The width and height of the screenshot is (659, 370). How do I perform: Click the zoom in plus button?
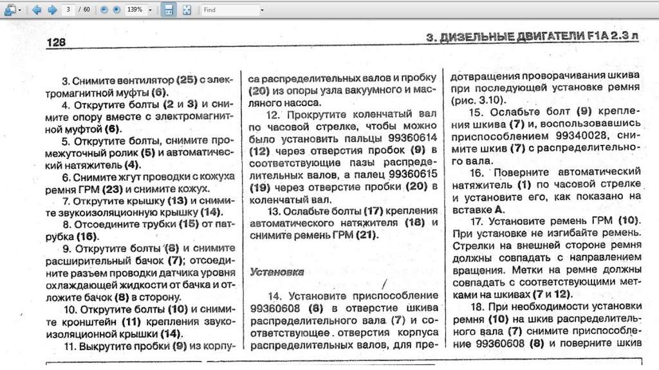tap(117, 10)
